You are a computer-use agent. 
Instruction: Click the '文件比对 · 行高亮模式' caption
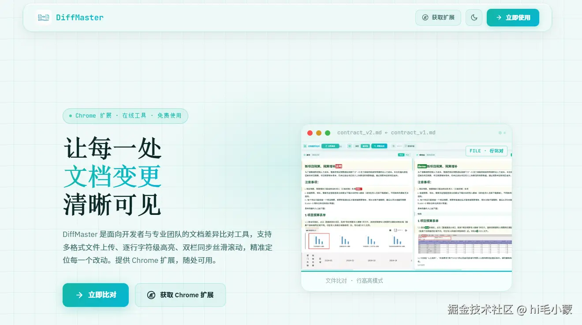pos(354,281)
